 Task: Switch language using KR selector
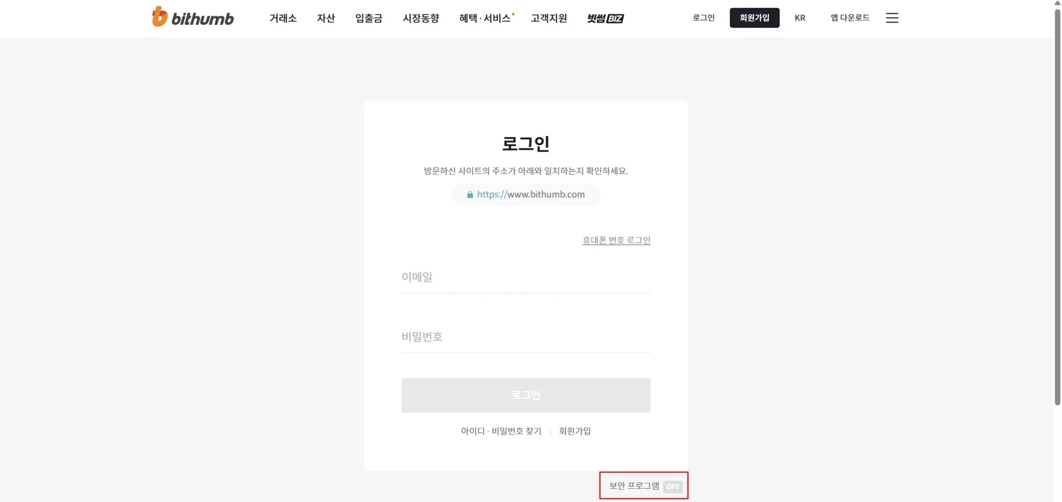coord(800,18)
